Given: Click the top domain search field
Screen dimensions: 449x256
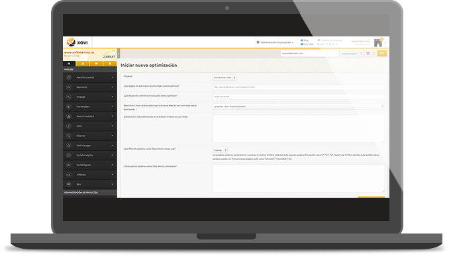Looking at the screenshot, I should click(x=309, y=54).
